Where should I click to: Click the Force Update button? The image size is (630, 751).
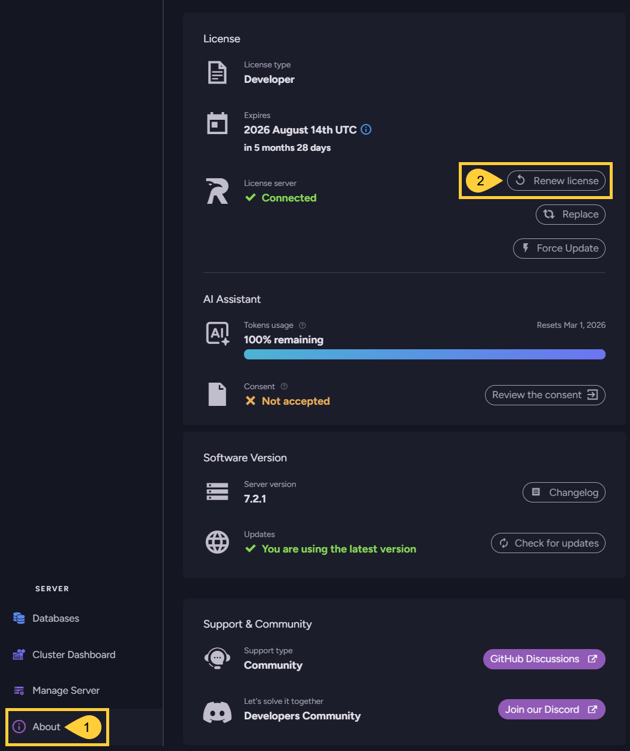point(559,249)
